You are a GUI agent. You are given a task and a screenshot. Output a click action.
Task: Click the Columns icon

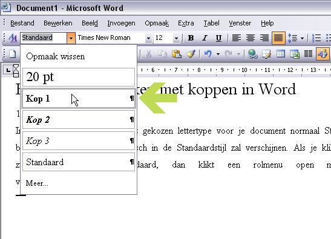coord(308,54)
